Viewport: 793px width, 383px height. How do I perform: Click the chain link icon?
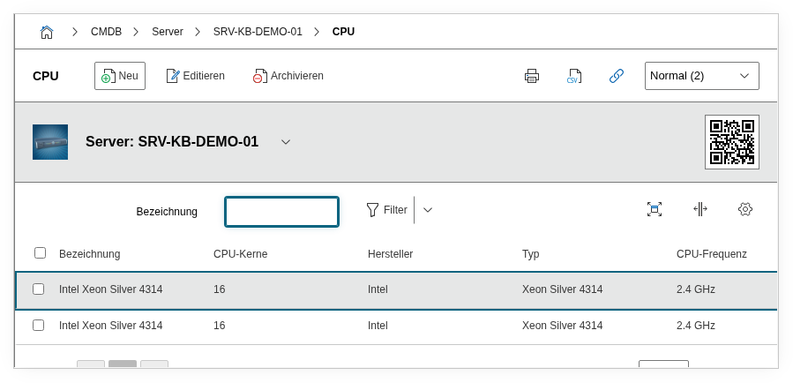coord(617,76)
